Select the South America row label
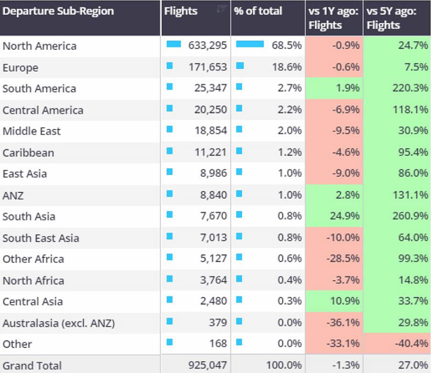Viewport: 431px width, 373px height. [x=39, y=88]
